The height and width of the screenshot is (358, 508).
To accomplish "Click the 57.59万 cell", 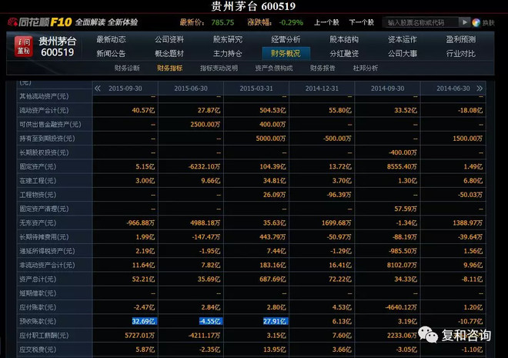I will pos(406,209).
